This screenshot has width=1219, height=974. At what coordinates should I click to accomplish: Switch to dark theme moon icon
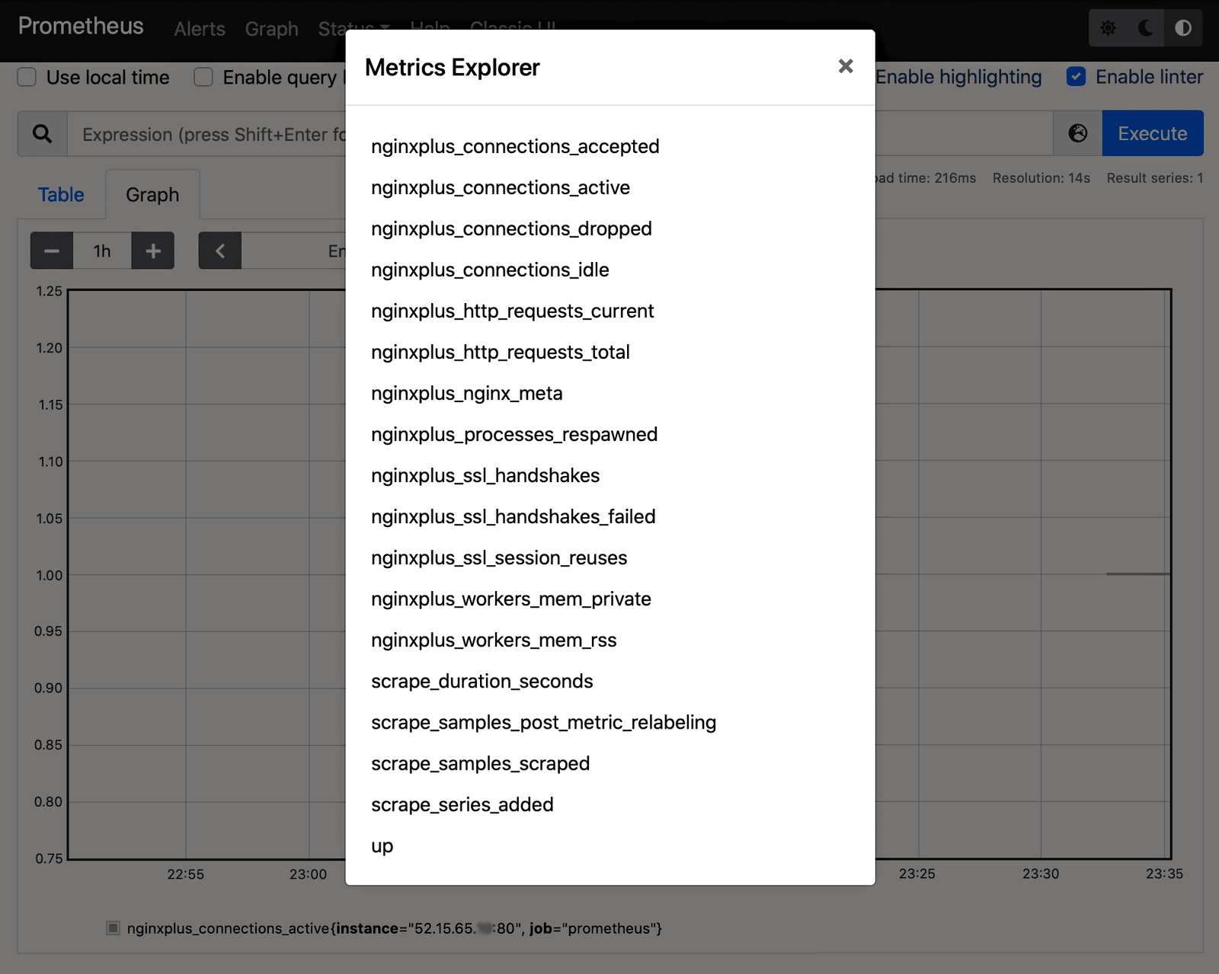coord(1145,28)
